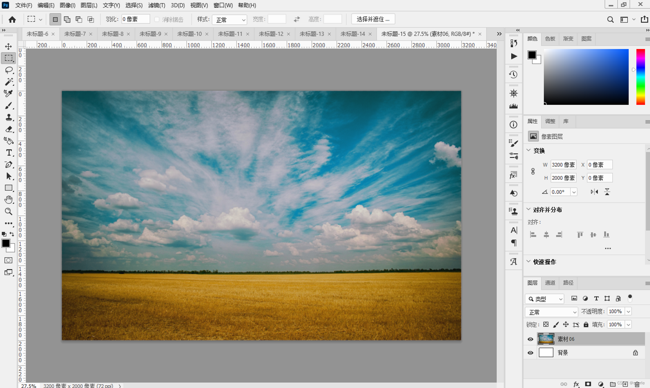Select the Eyedropper tool

pyautogui.click(x=8, y=94)
